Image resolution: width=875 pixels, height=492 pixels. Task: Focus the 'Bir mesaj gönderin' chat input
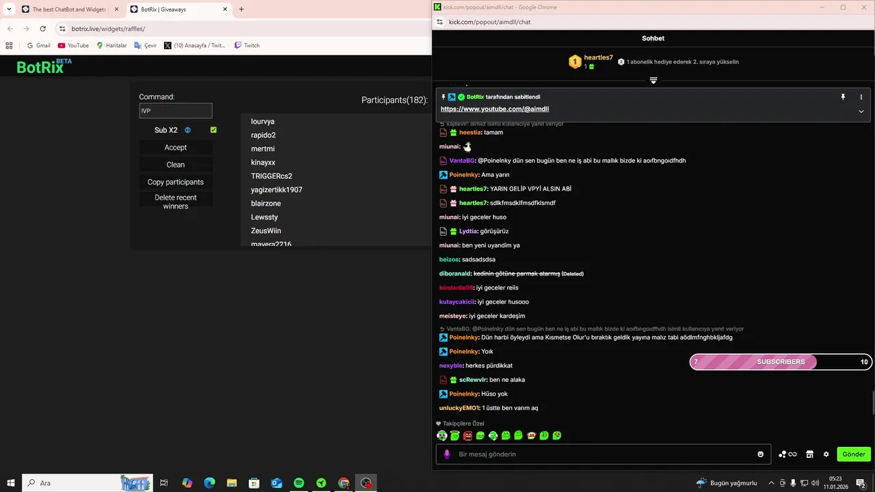tap(603, 454)
